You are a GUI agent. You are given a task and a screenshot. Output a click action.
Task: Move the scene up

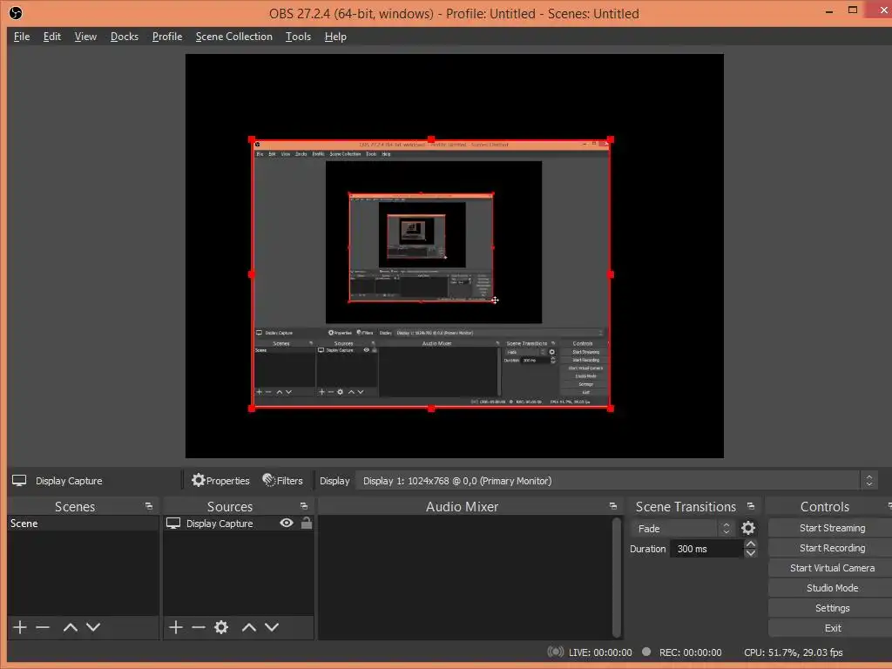(x=71, y=627)
